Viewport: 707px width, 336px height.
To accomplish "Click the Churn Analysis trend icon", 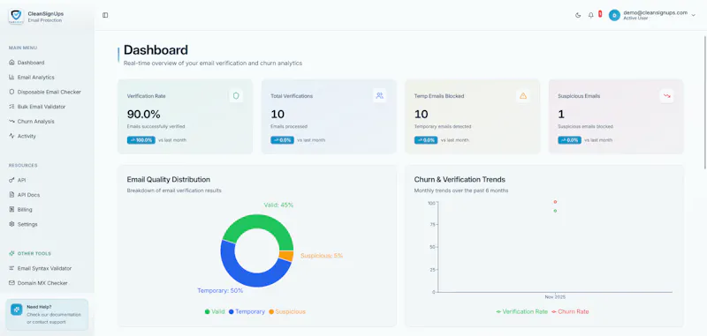I will click(11, 122).
